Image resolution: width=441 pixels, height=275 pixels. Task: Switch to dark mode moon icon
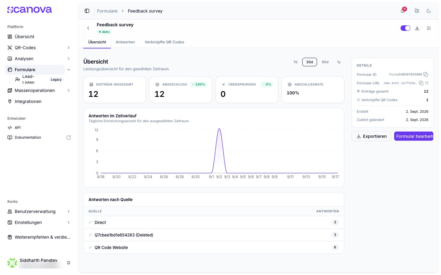click(x=429, y=11)
